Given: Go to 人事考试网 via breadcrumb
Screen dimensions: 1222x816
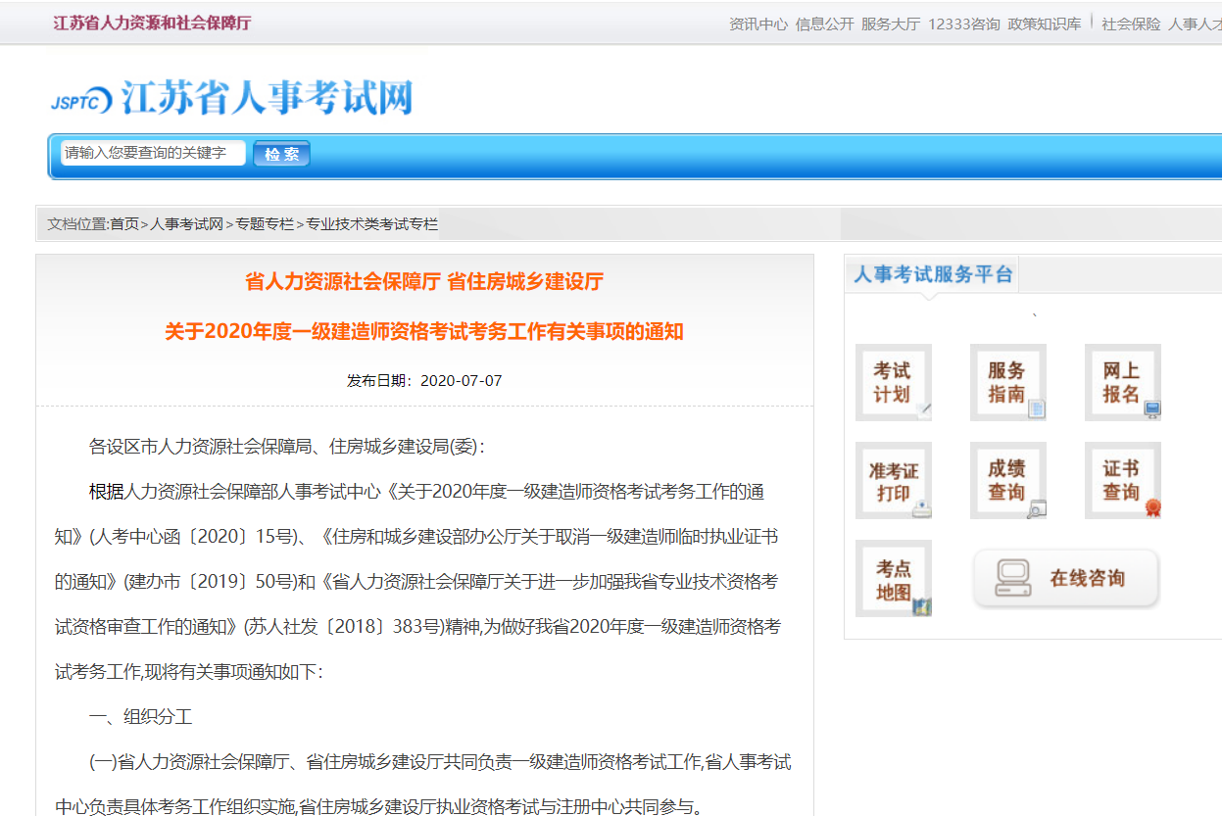Looking at the screenshot, I should point(187,224).
